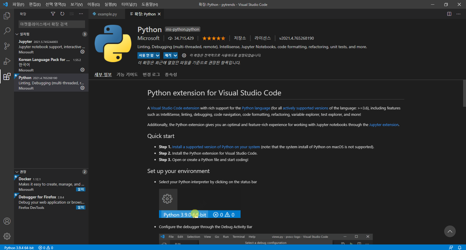Screen dimensions: 466x250
Task: Follow the Install a supported version link
Action: tap(216, 147)
